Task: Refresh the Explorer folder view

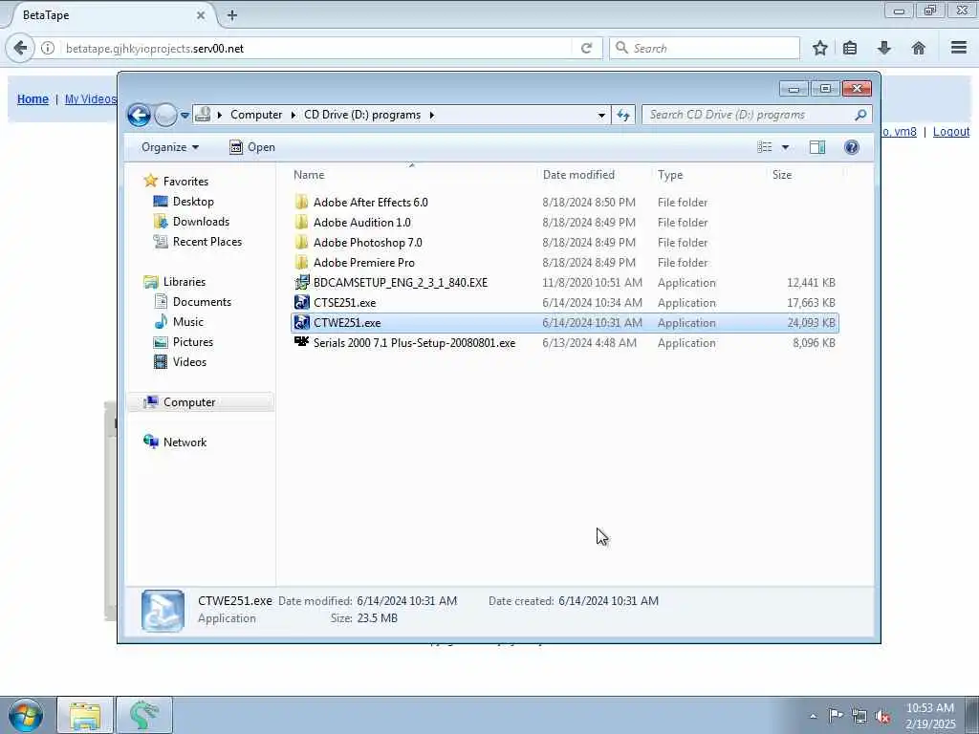Action: (x=623, y=115)
